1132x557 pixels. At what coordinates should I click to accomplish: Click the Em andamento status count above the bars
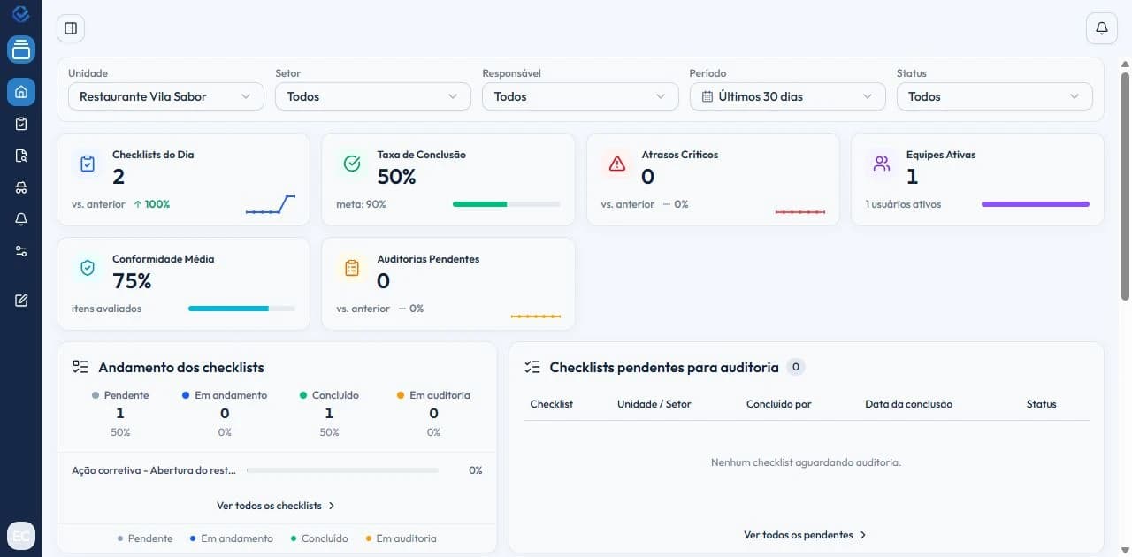[x=225, y=414]
